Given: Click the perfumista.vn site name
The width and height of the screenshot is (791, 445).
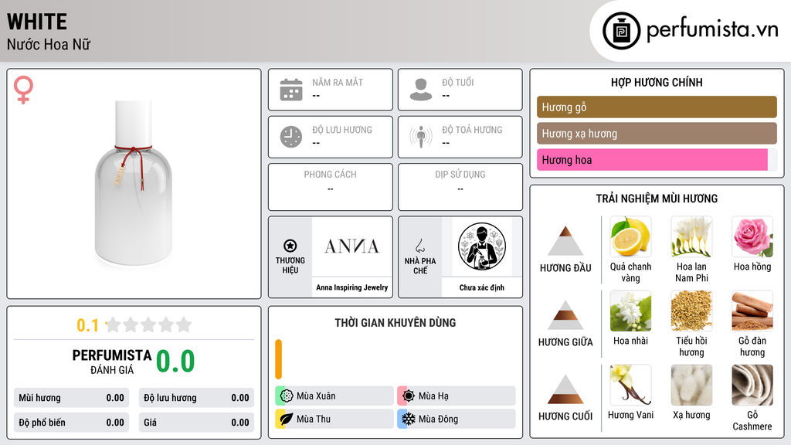Looking at the screenshot, I should pos(712,30).
